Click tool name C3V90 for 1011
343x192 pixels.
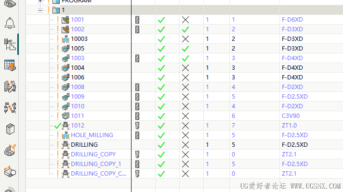coord(290,116)
